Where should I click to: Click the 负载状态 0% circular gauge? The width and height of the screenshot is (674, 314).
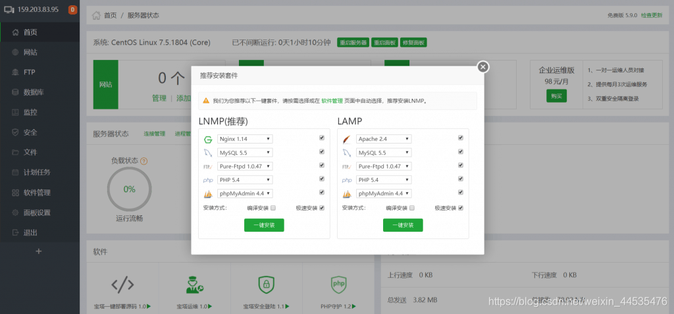point(130,190)
